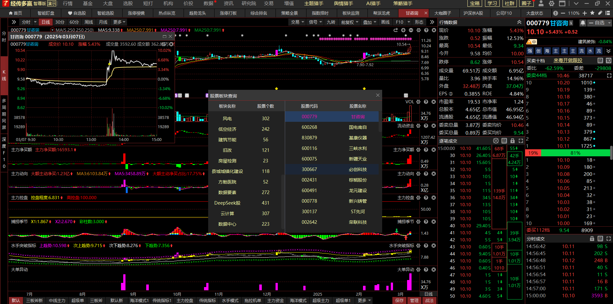This screenshot has height=304, width=613.
Task: Click the star favorite icon near 110%
Action: coord(592,13)
